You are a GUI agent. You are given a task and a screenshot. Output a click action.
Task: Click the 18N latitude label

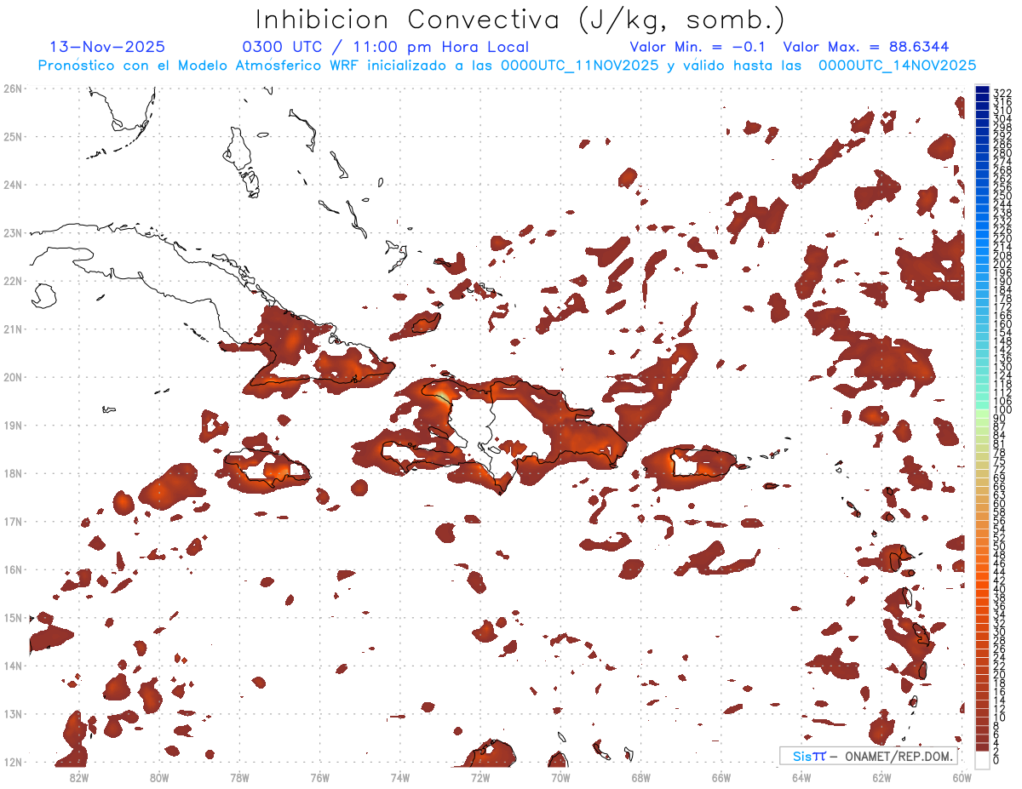pyautogui.click(x=12, y=472)
